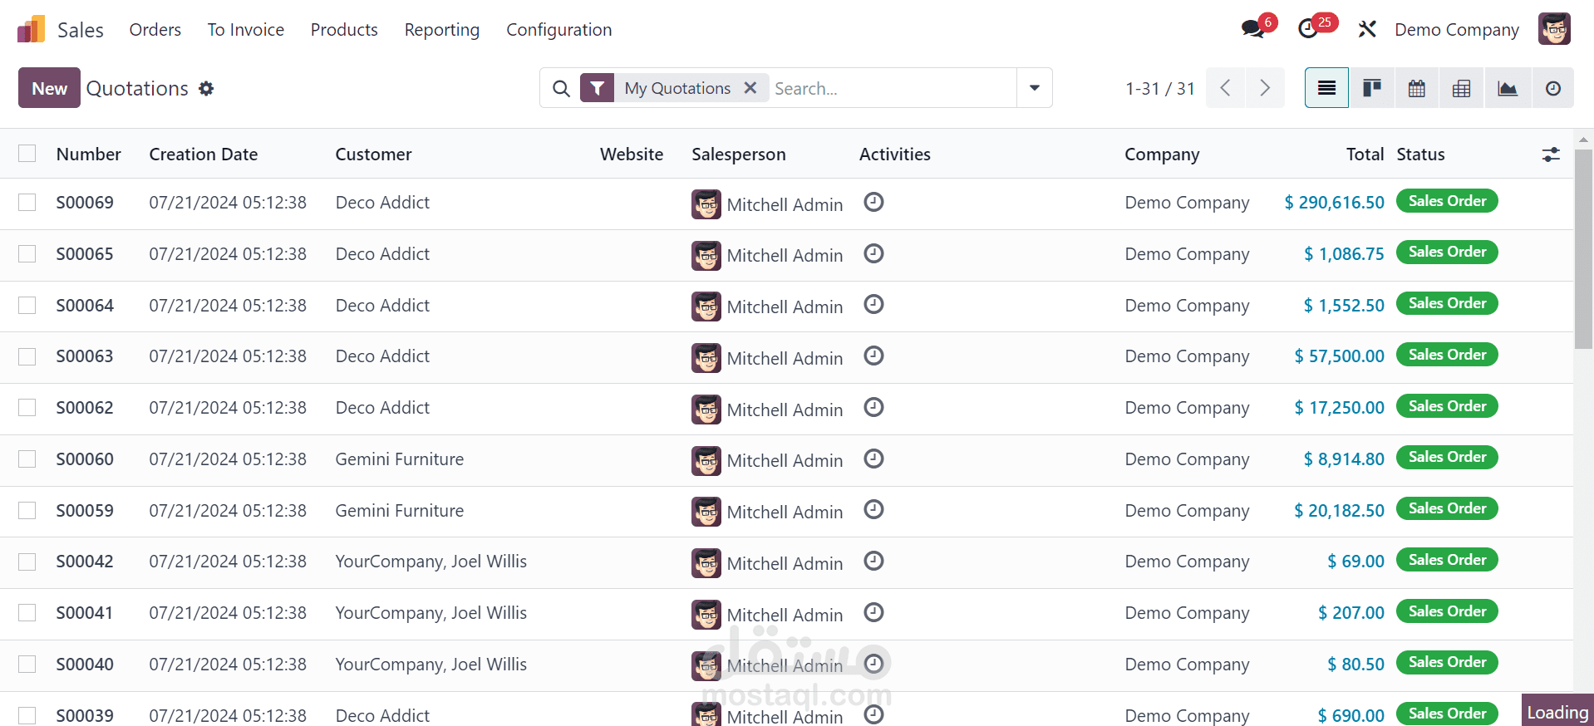Open the Reporting menu
Viewport: 1594px width, 726px height.
(x=442, y=30)
